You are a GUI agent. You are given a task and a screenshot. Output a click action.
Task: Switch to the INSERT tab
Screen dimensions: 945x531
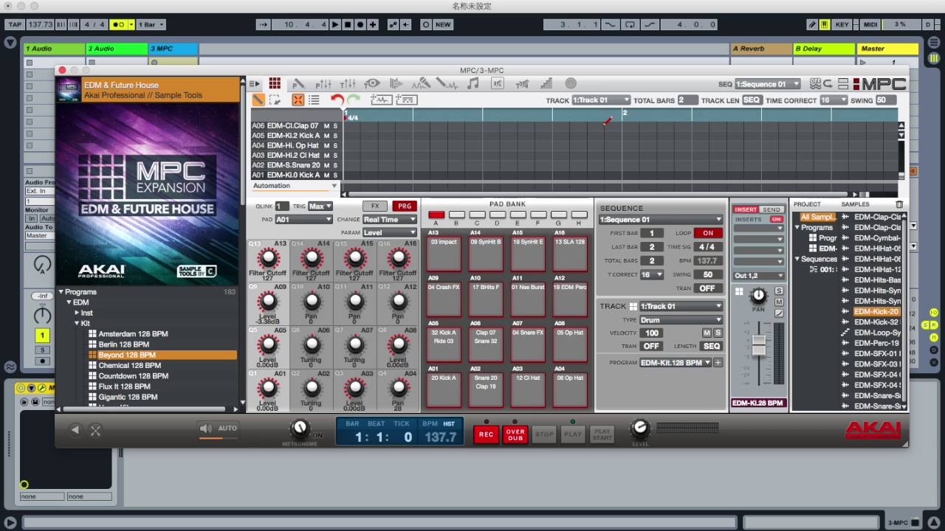pos(746,209)
